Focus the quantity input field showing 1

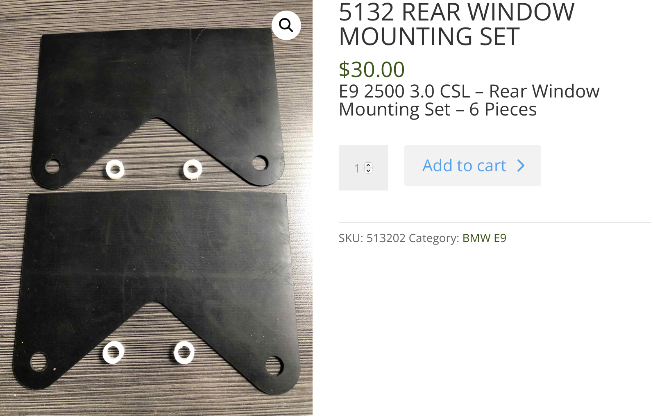click(x=363, y=168)
